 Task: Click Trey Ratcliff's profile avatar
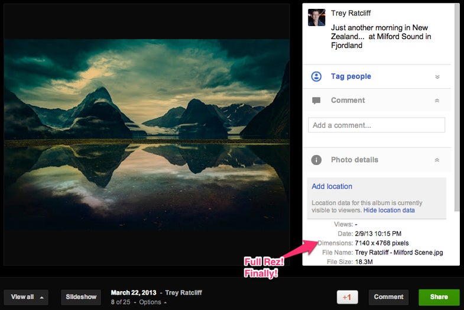316,18
